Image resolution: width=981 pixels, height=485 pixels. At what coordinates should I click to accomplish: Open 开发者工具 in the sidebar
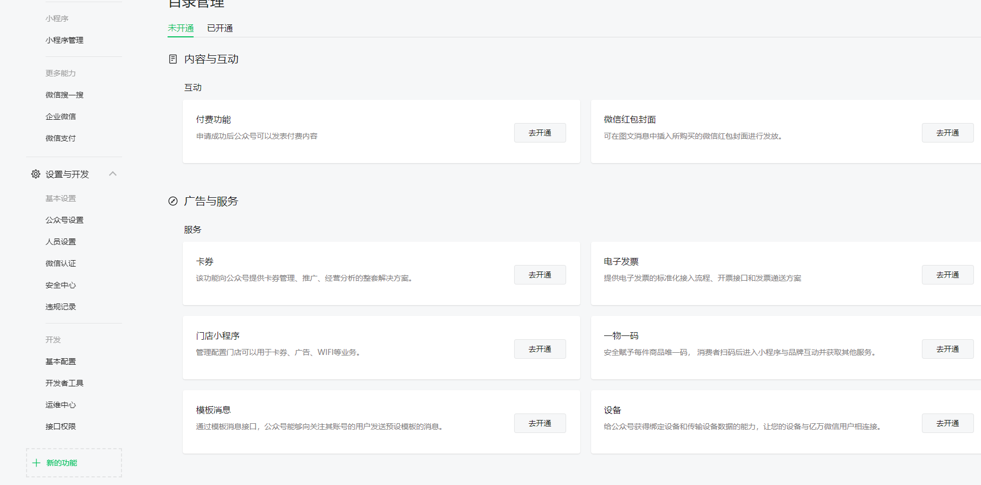click(x=65, y=383)
